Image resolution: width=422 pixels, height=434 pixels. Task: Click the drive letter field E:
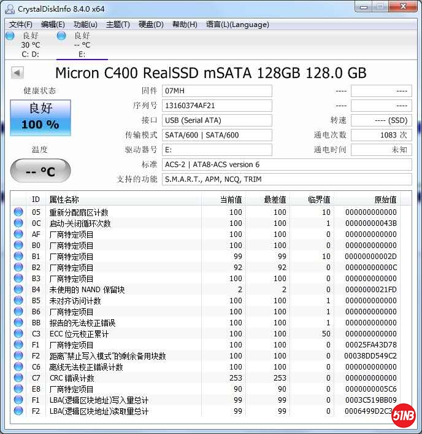[217, 150]
